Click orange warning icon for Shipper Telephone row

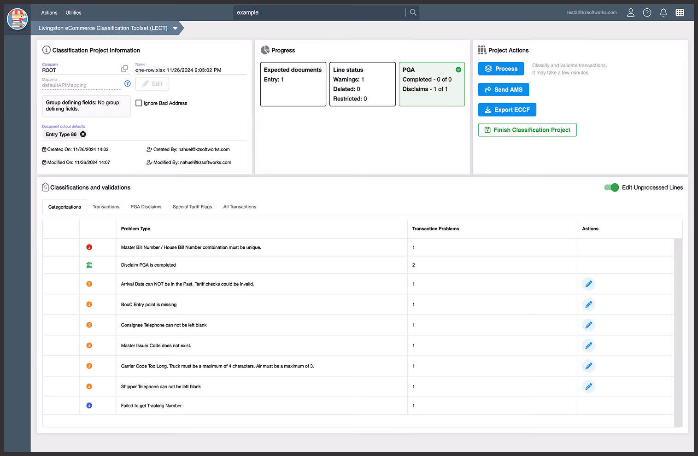point(89,386)
